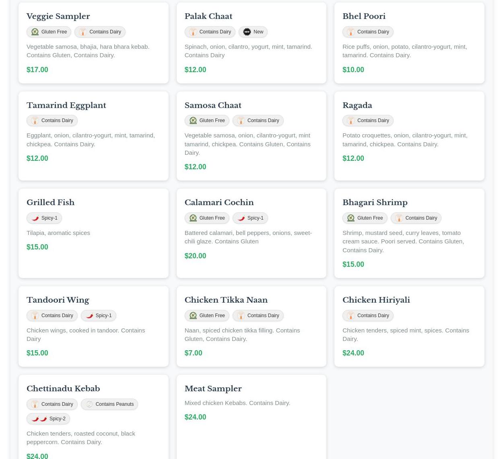Click the Spicy-1 chili icon on Calamari Cochin
Viewport: 503px width, 459px height.
pos(241,218)
